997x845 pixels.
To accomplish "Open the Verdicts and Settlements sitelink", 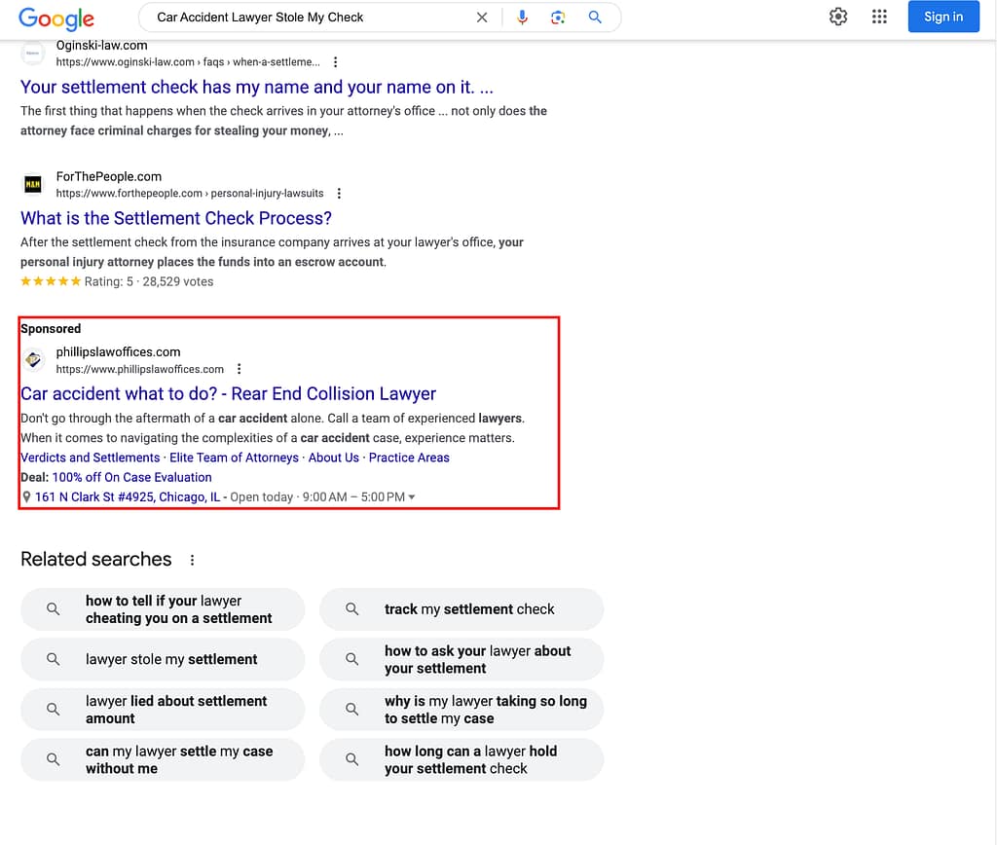I will click(x=91, y=458).
